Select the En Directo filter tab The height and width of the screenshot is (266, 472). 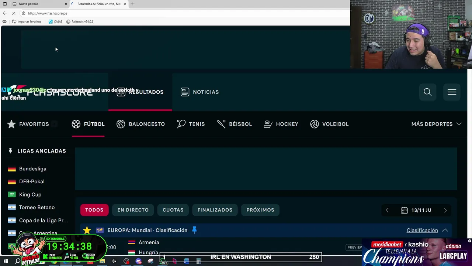coord(133,210)
